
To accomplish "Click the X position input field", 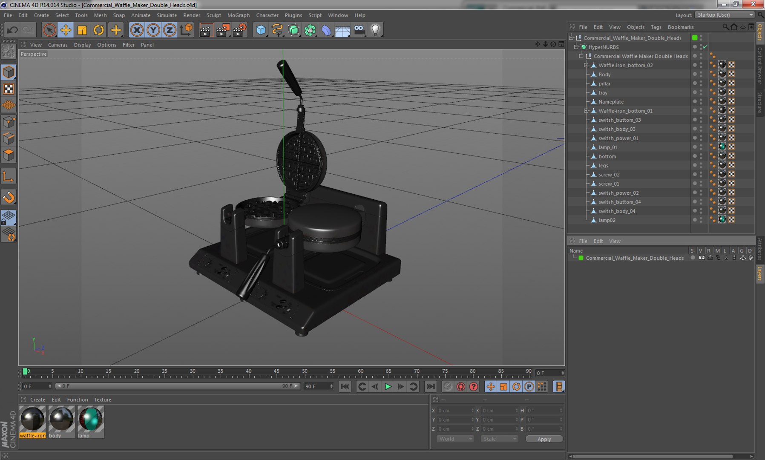I will point(455,411).
